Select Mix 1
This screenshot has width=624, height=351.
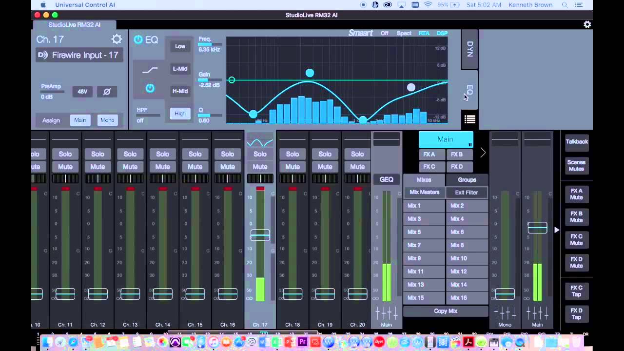424,206
